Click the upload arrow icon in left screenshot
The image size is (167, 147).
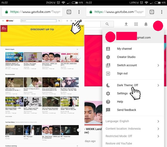coord(67,21)
